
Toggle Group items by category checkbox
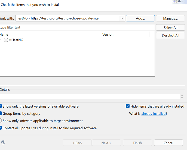1,114
